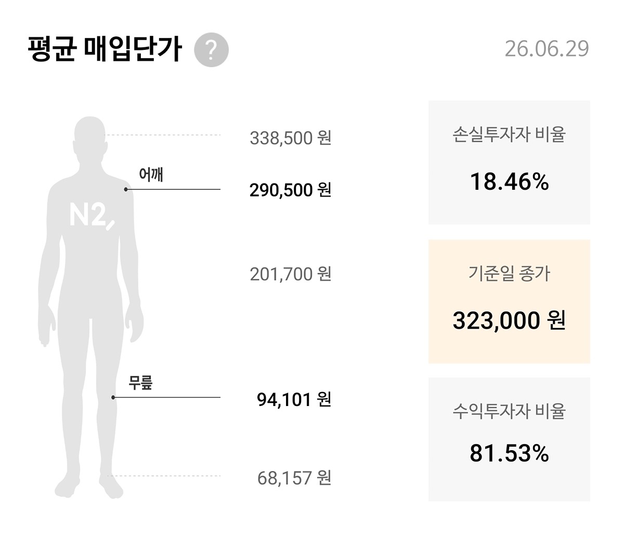Select the 68,157 원 bottom price
The image size is (624, 549).
(294, 477)
